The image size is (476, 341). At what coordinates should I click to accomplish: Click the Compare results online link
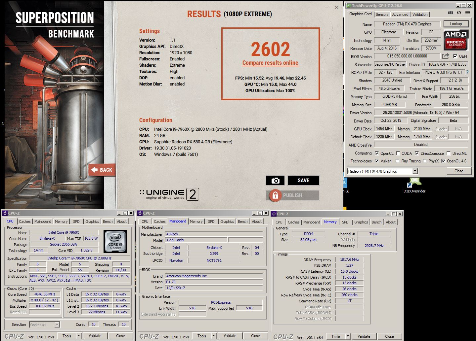tap(270, 63)
